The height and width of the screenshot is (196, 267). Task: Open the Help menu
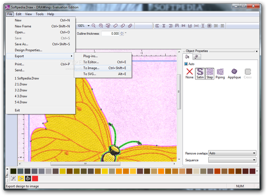coord(51,14)
